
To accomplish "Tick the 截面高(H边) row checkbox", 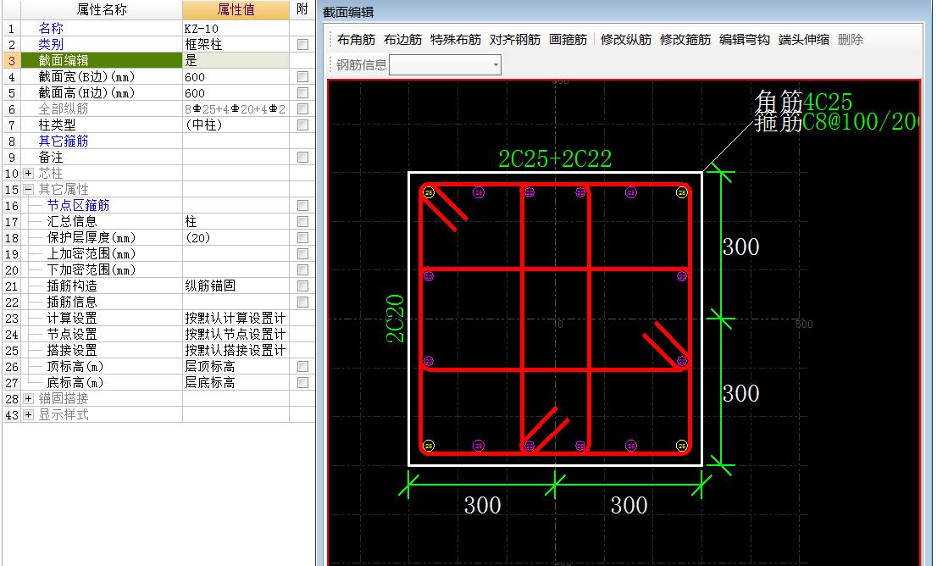I will point(303,92).
